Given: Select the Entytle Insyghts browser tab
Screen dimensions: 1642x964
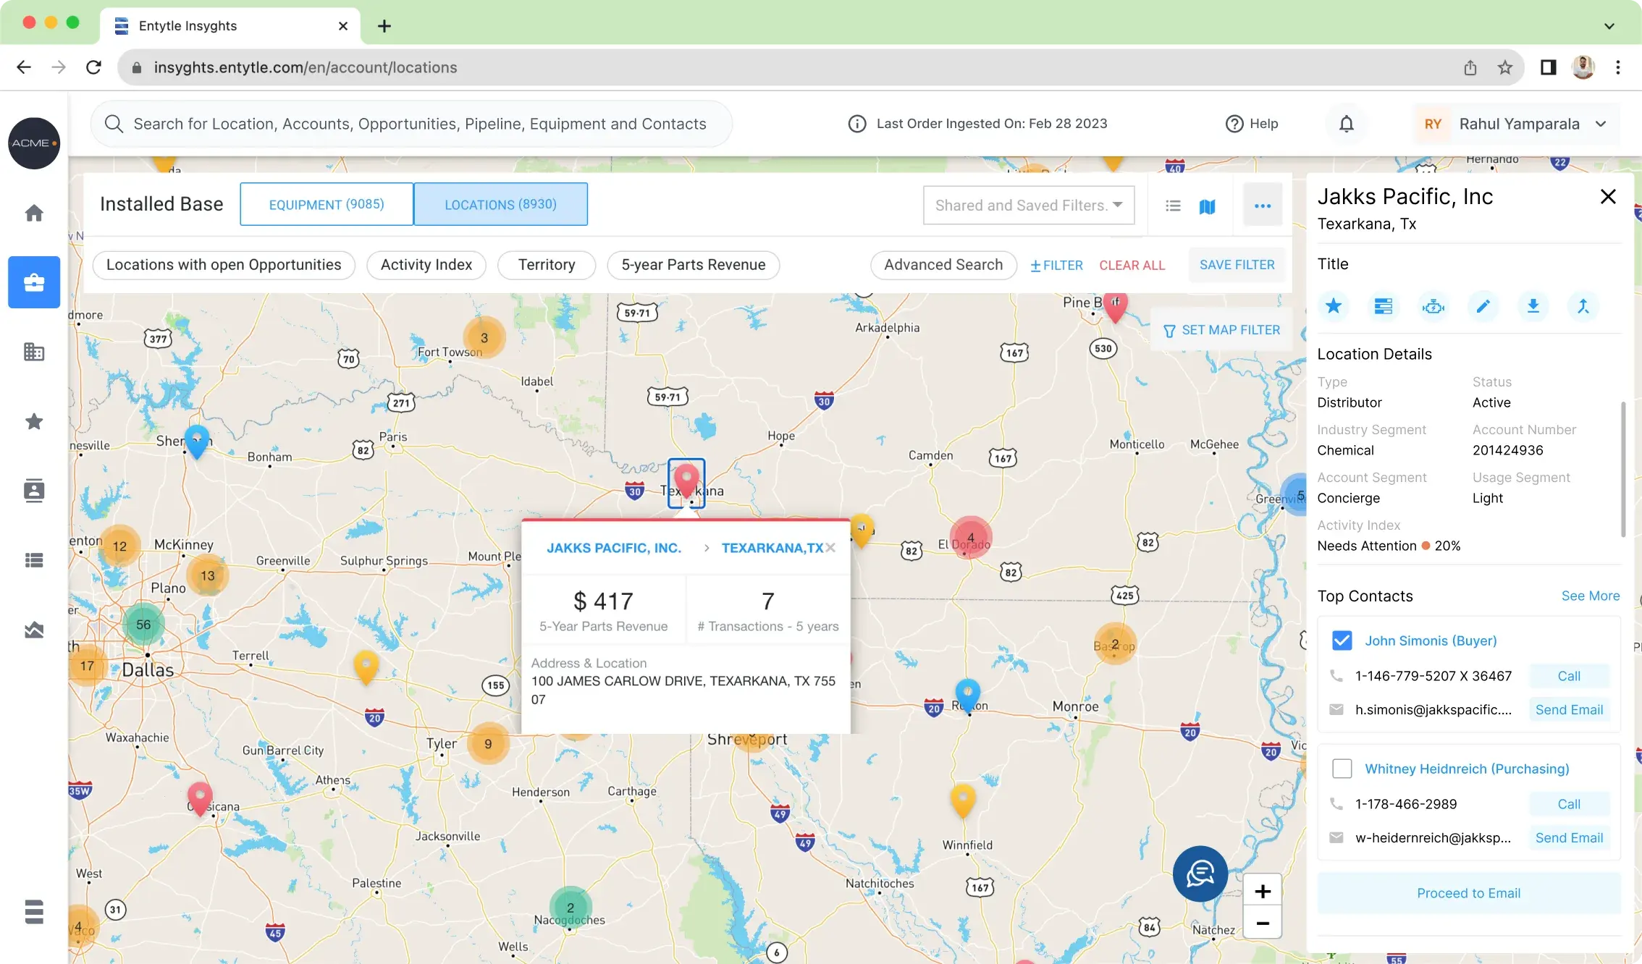Looking at the screenshot, I should (230, 26).
